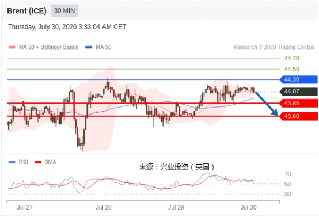Image resolution: width=319 pixels, height=217 pixels.
Task: Click the 44.50 resistance level label
Action: point(292,69)
